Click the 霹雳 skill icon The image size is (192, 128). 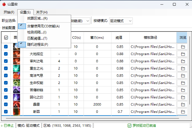[16, 104]
